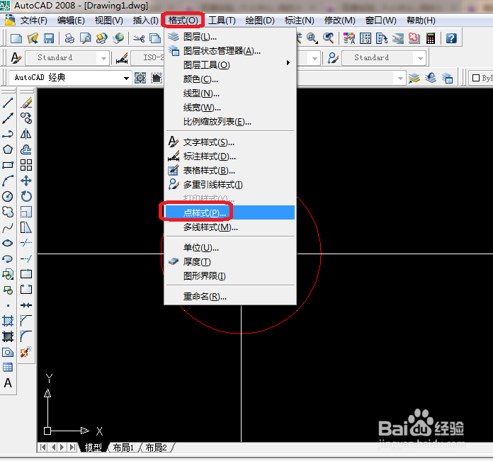Switch to the 布局1 layout tab

coord(123,448)
